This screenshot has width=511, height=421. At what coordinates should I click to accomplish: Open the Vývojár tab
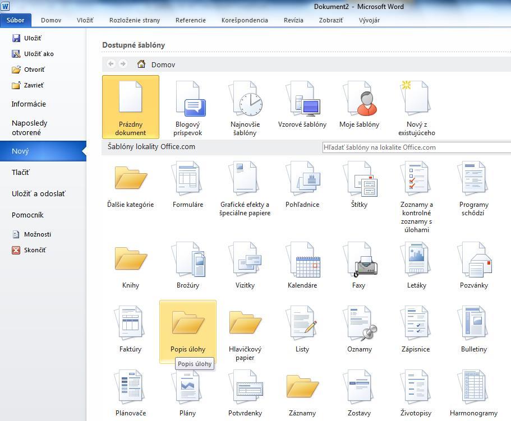tap(369, 20)
